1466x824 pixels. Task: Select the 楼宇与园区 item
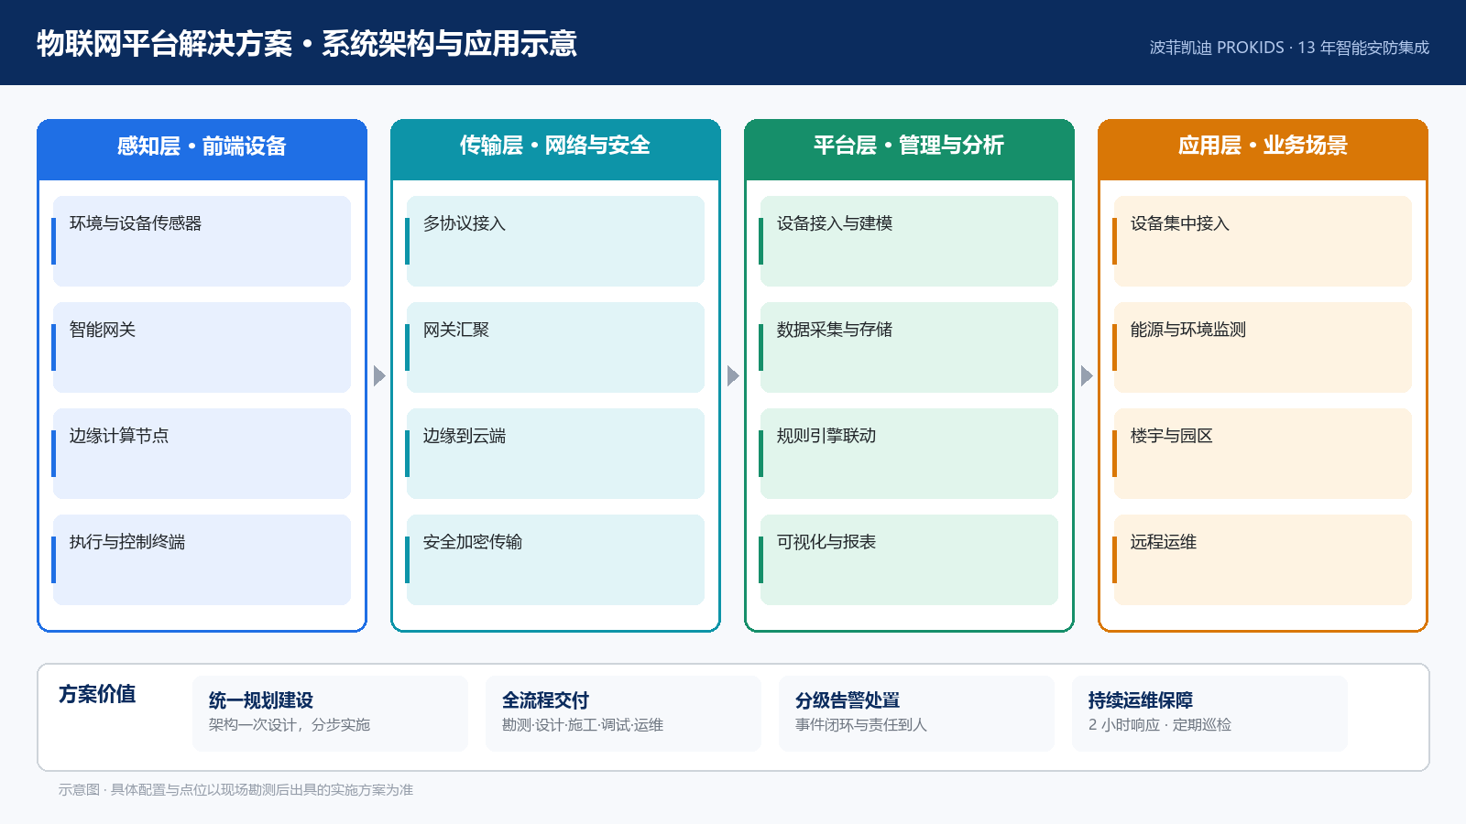1263,453
